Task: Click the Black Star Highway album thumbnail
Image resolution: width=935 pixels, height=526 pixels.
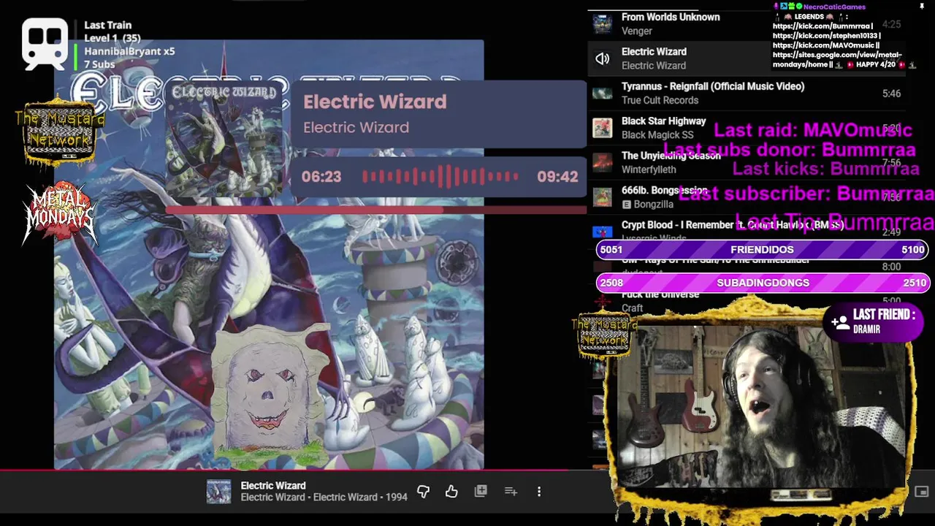Action: [x=603, y=128]
